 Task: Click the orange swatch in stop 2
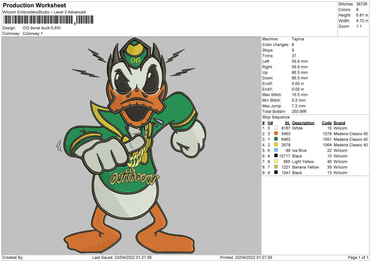point(276,133)
